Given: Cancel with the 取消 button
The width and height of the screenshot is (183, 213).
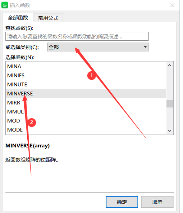Looking at the screenshot, I should pos(157,202).
